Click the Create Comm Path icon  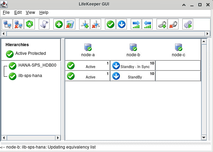point(85,24)
